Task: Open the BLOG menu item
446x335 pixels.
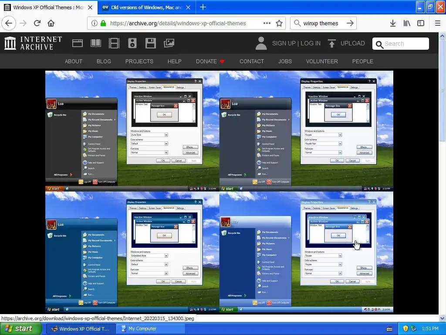Action: 104,61
